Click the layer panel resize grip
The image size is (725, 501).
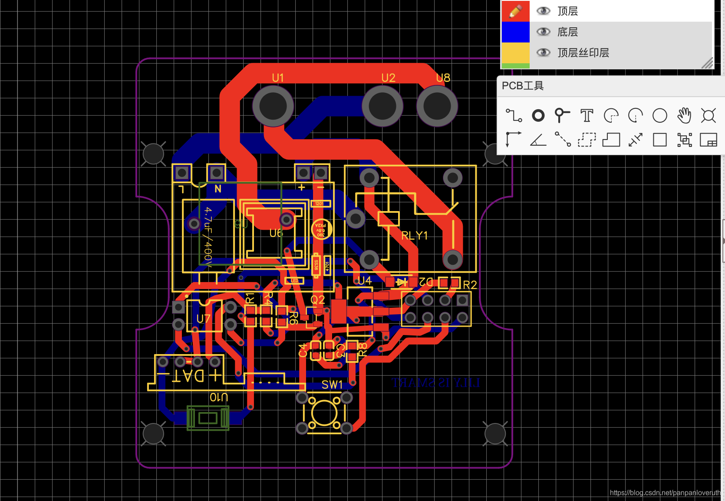707,63
